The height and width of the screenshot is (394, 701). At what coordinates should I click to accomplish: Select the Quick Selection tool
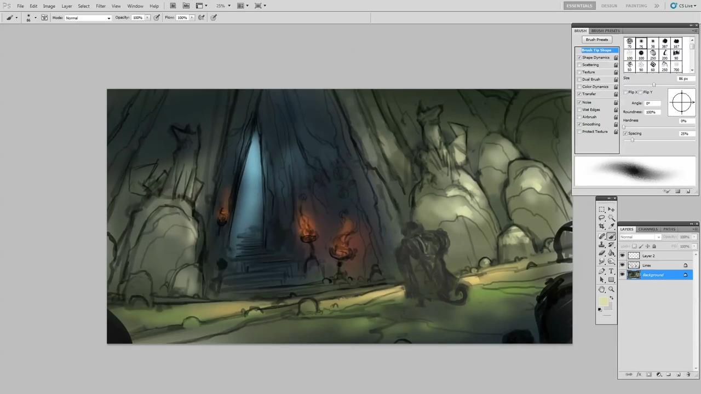point(611,217)
